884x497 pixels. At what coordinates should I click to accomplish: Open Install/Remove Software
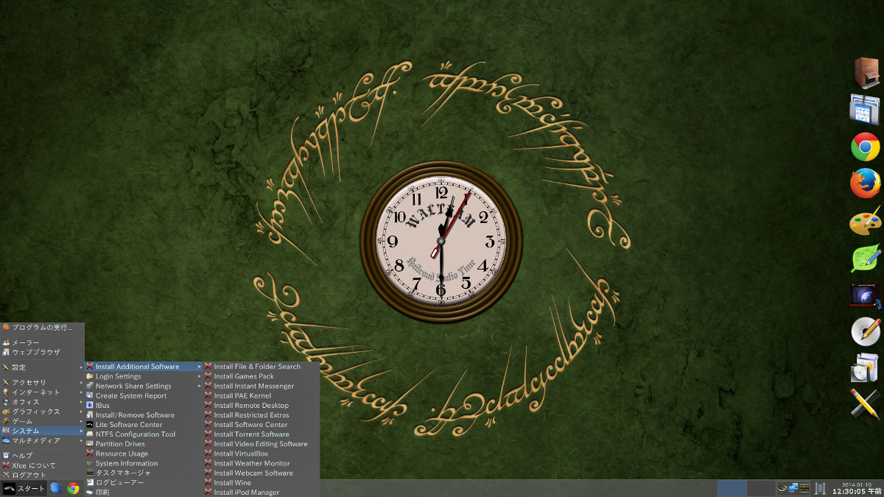pyautogui.click(x=144, y=415)
